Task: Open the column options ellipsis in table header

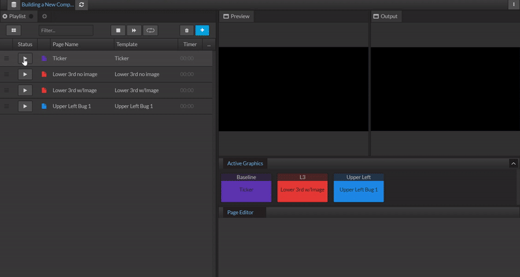Action: pyautogui.click(x=209, y=45)
